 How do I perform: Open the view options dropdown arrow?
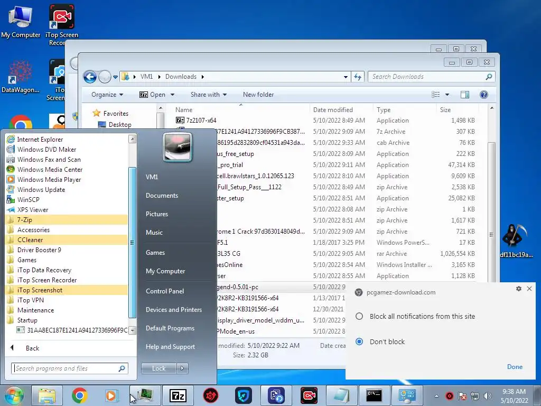point(447,95)
